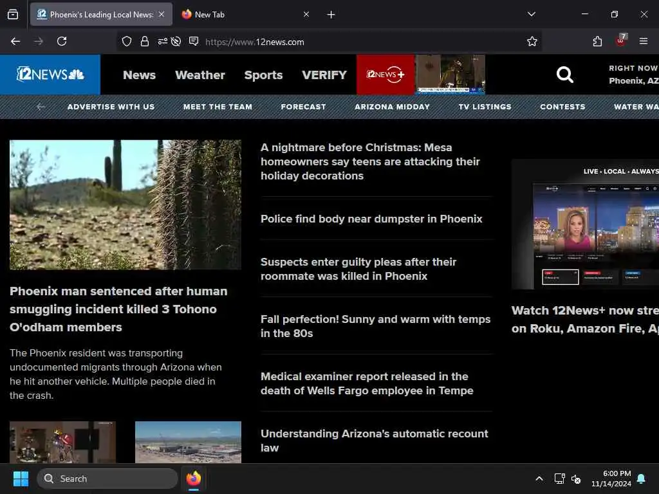
Task: Expand the list all tabs chevron
Action: (x=532, y=14)
